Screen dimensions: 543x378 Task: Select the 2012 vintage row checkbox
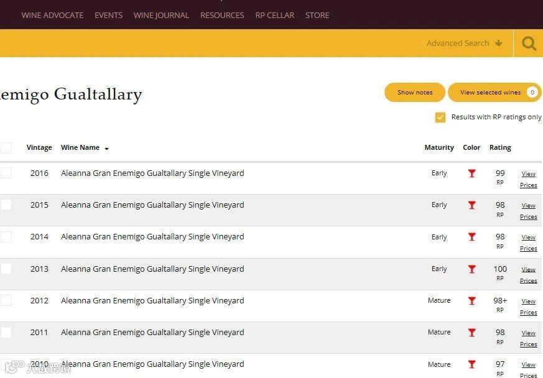[6, 300]
